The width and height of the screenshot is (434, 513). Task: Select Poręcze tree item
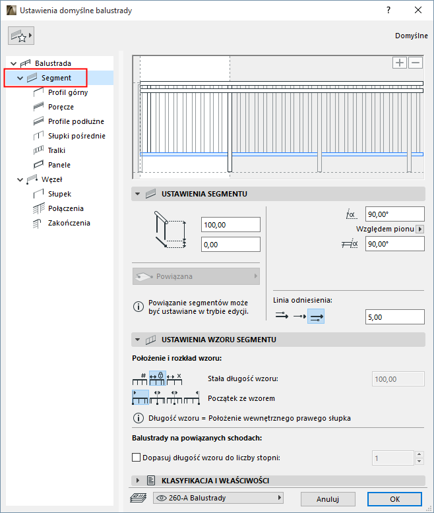[x=61, y=107]
